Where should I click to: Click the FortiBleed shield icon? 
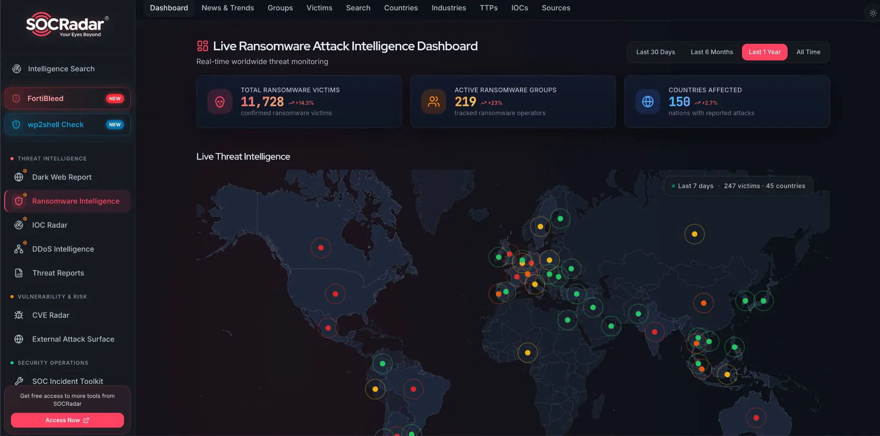(16, 98)
